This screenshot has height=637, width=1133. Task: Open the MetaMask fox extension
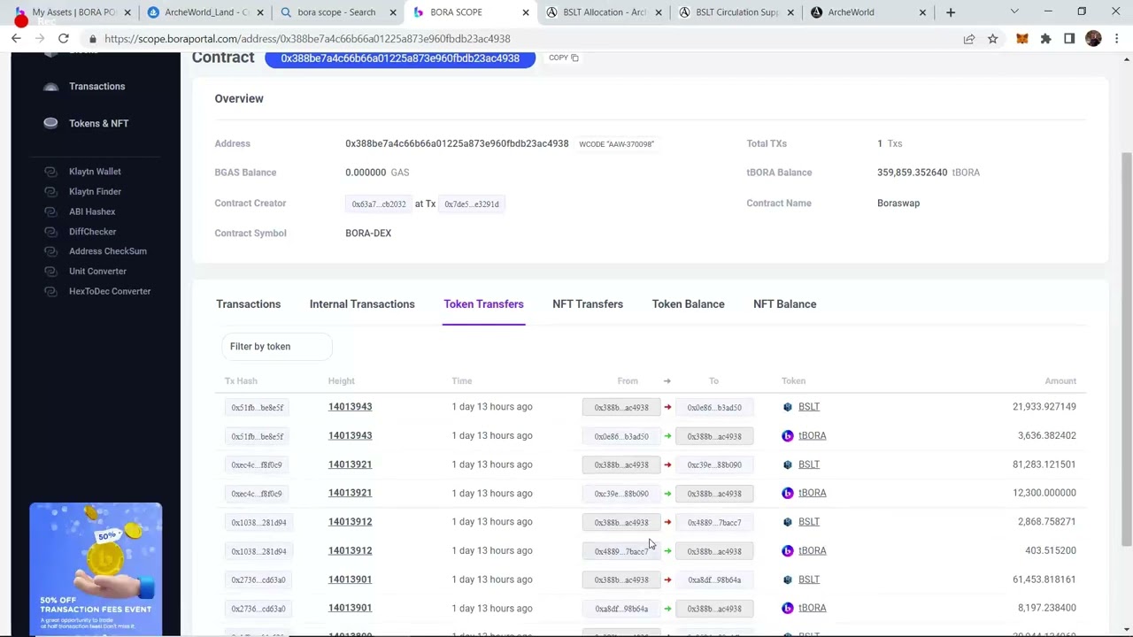pos(1022,39)
